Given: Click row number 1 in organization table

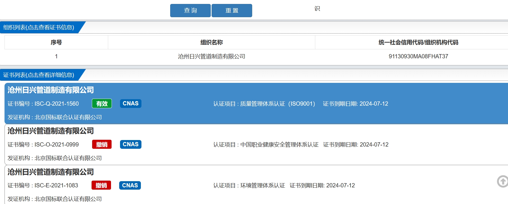Looking at the screenshot, I should [56, 56].
